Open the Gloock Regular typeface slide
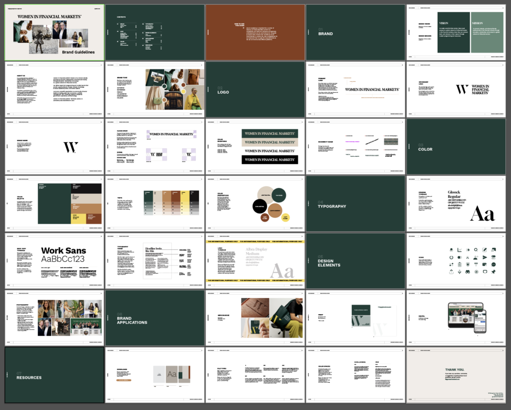The image size is (511, 410). click(x=456, y=204)
